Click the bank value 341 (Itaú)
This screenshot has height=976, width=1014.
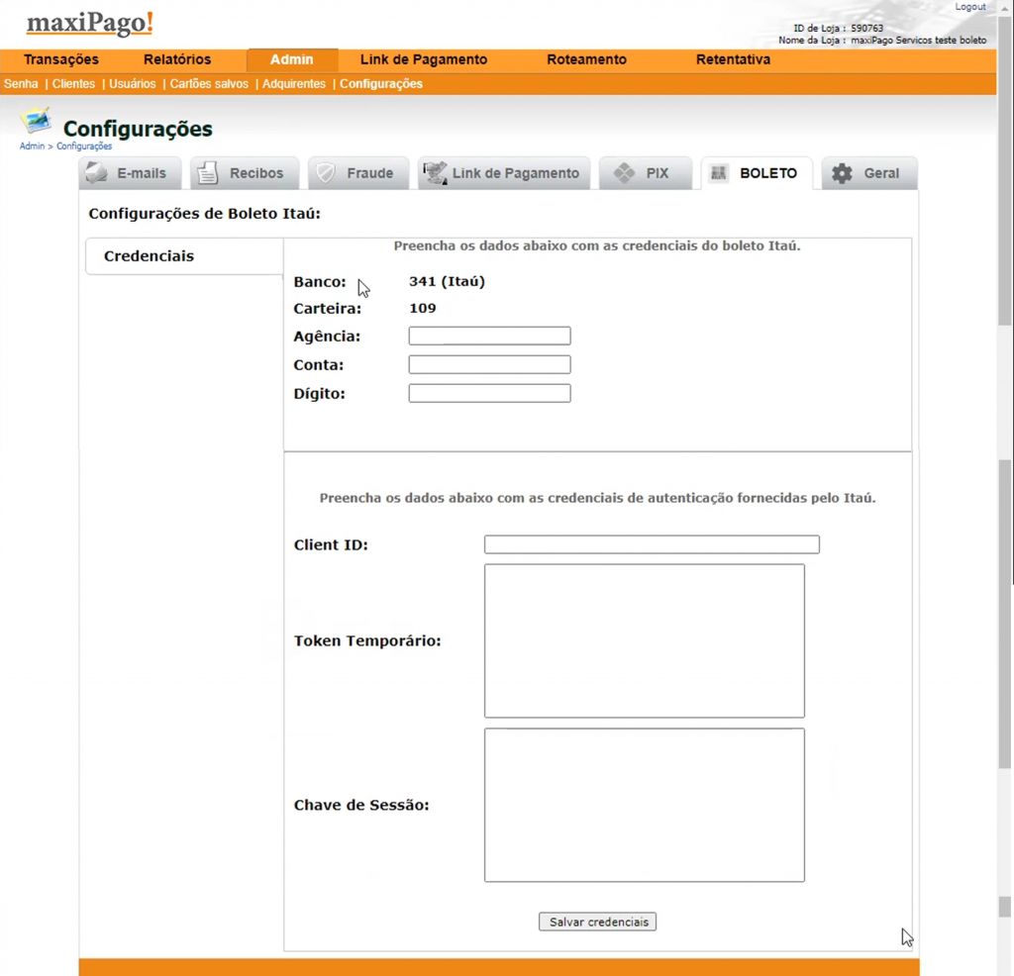click(447, 282)
